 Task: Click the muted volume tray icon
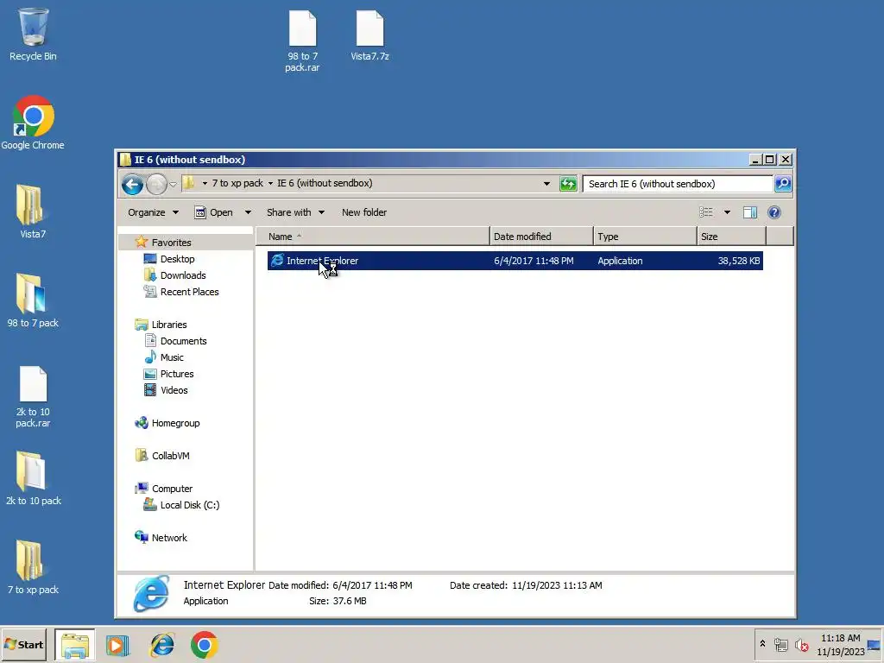pyautogui.click(x=801, y=644)
